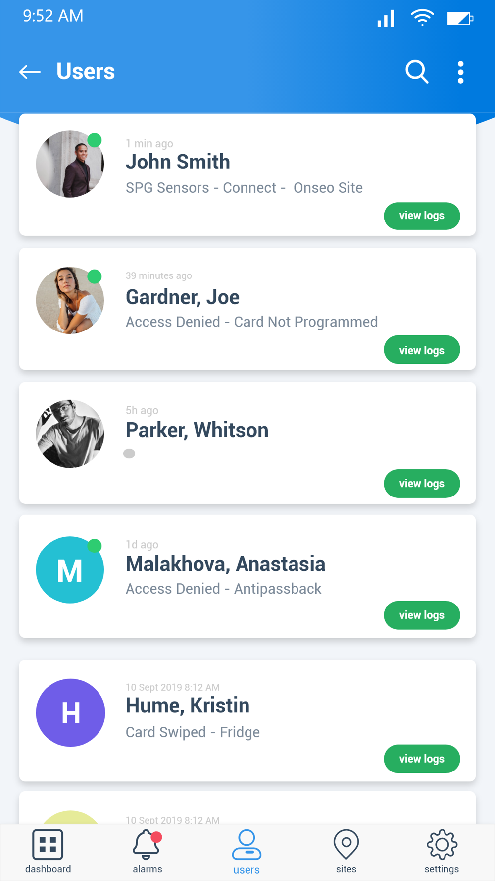Image resolution: width=495 pixels, height=881 pixels.
Task: Open the Malakhova, Anastasia name entry
Action: pyautogui.click(x=225, y=564)
